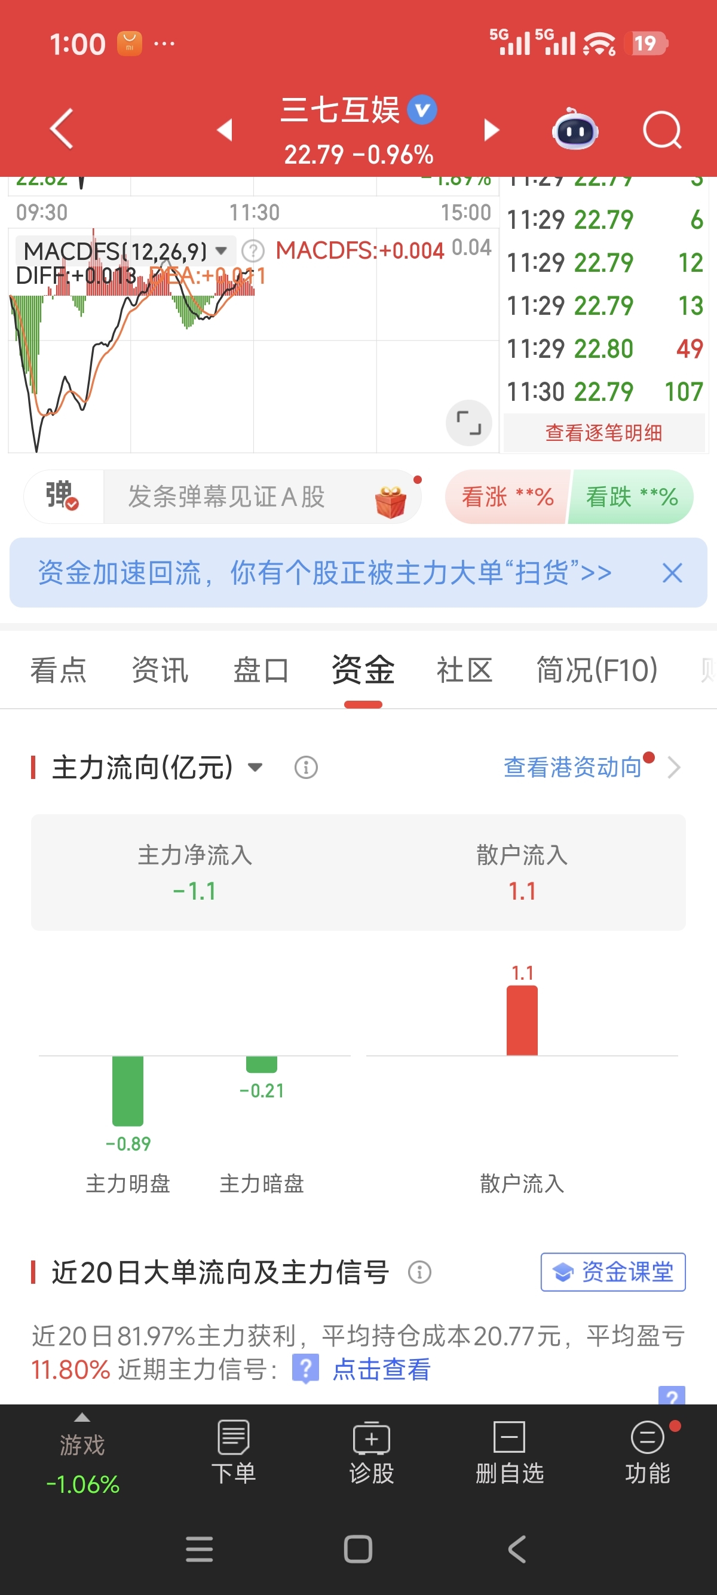Switch to the 简况(F10) tab

click(596, 671)
